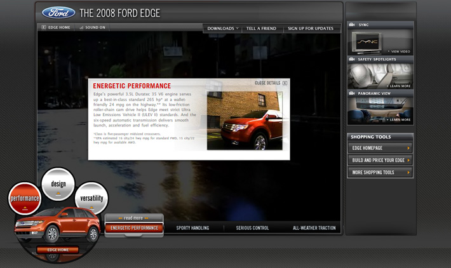The width and height of the screenshot is (451, 268).
Task: Switch to the All-Weather Traction tab
Action: point(314,228)
